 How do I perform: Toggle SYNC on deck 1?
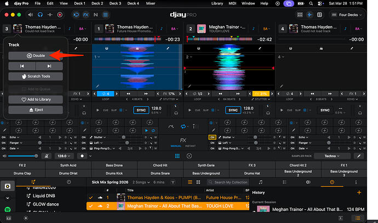(x=141, y=110)
